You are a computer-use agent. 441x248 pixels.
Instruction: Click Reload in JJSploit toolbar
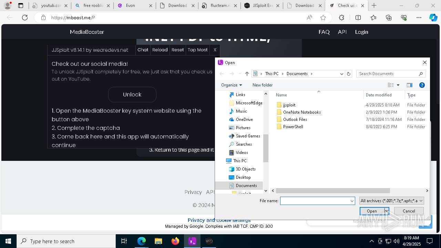click(x=160, y=50)
